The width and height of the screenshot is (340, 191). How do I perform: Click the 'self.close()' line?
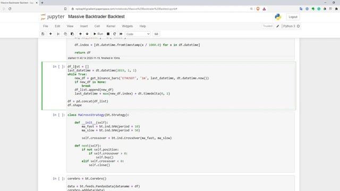99,165
